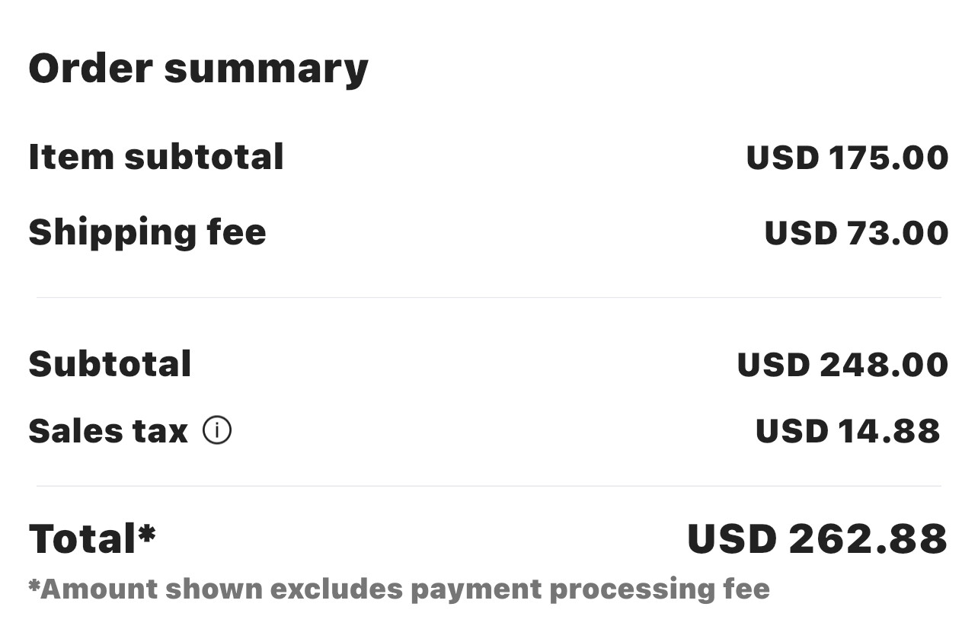Select the Shipping fee label
Image resolution: width=978 pixels, height=626 pixels.
(147, 232)
